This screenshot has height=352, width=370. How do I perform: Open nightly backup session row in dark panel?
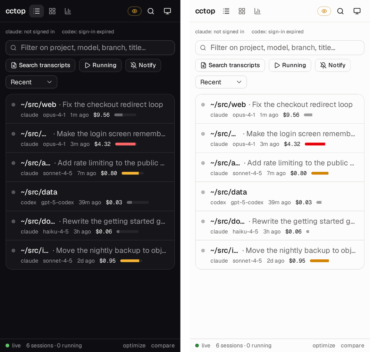90,255
